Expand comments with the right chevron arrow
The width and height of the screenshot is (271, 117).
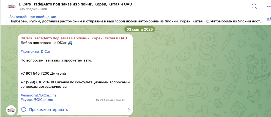129,110
